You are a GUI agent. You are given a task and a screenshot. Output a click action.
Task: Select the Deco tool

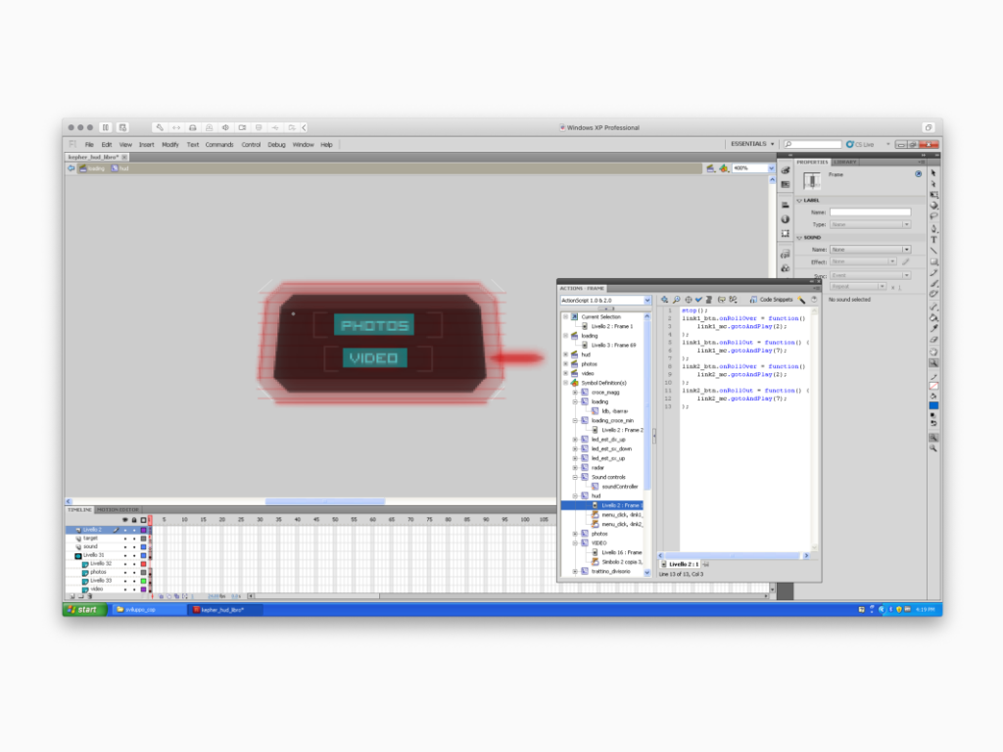(933, 294)
